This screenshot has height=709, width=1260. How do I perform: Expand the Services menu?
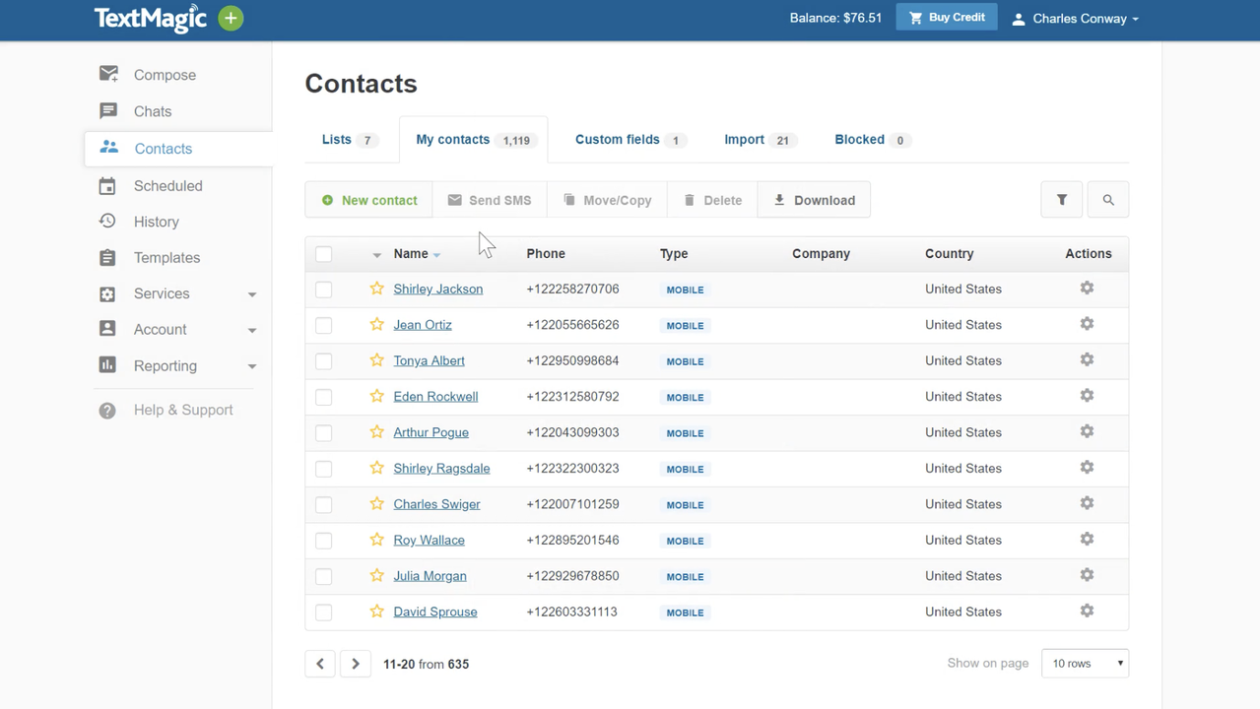(161, 293)
